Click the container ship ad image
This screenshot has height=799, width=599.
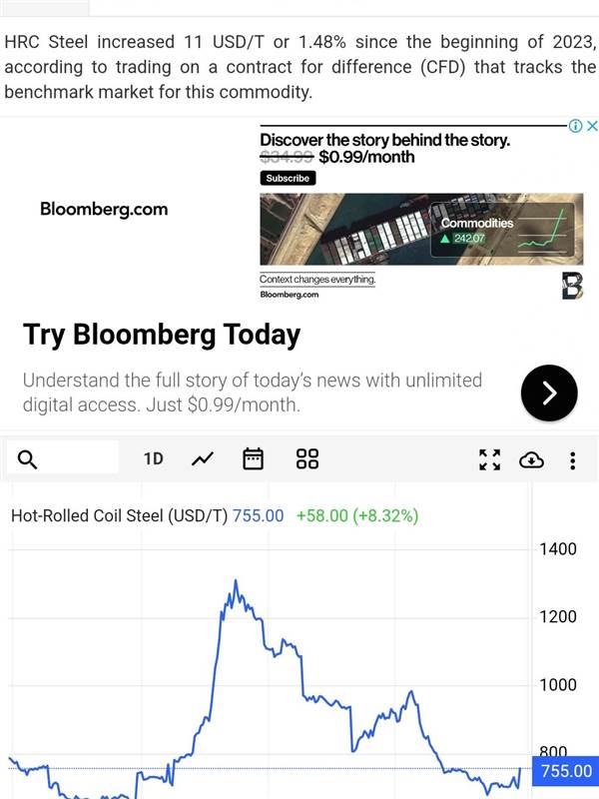pos(421,229)
